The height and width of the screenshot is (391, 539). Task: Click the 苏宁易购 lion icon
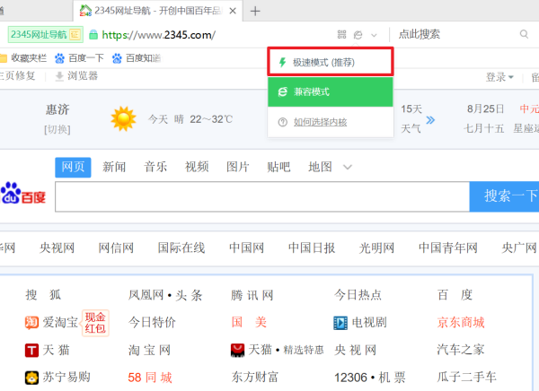click(x=31, y=378)
